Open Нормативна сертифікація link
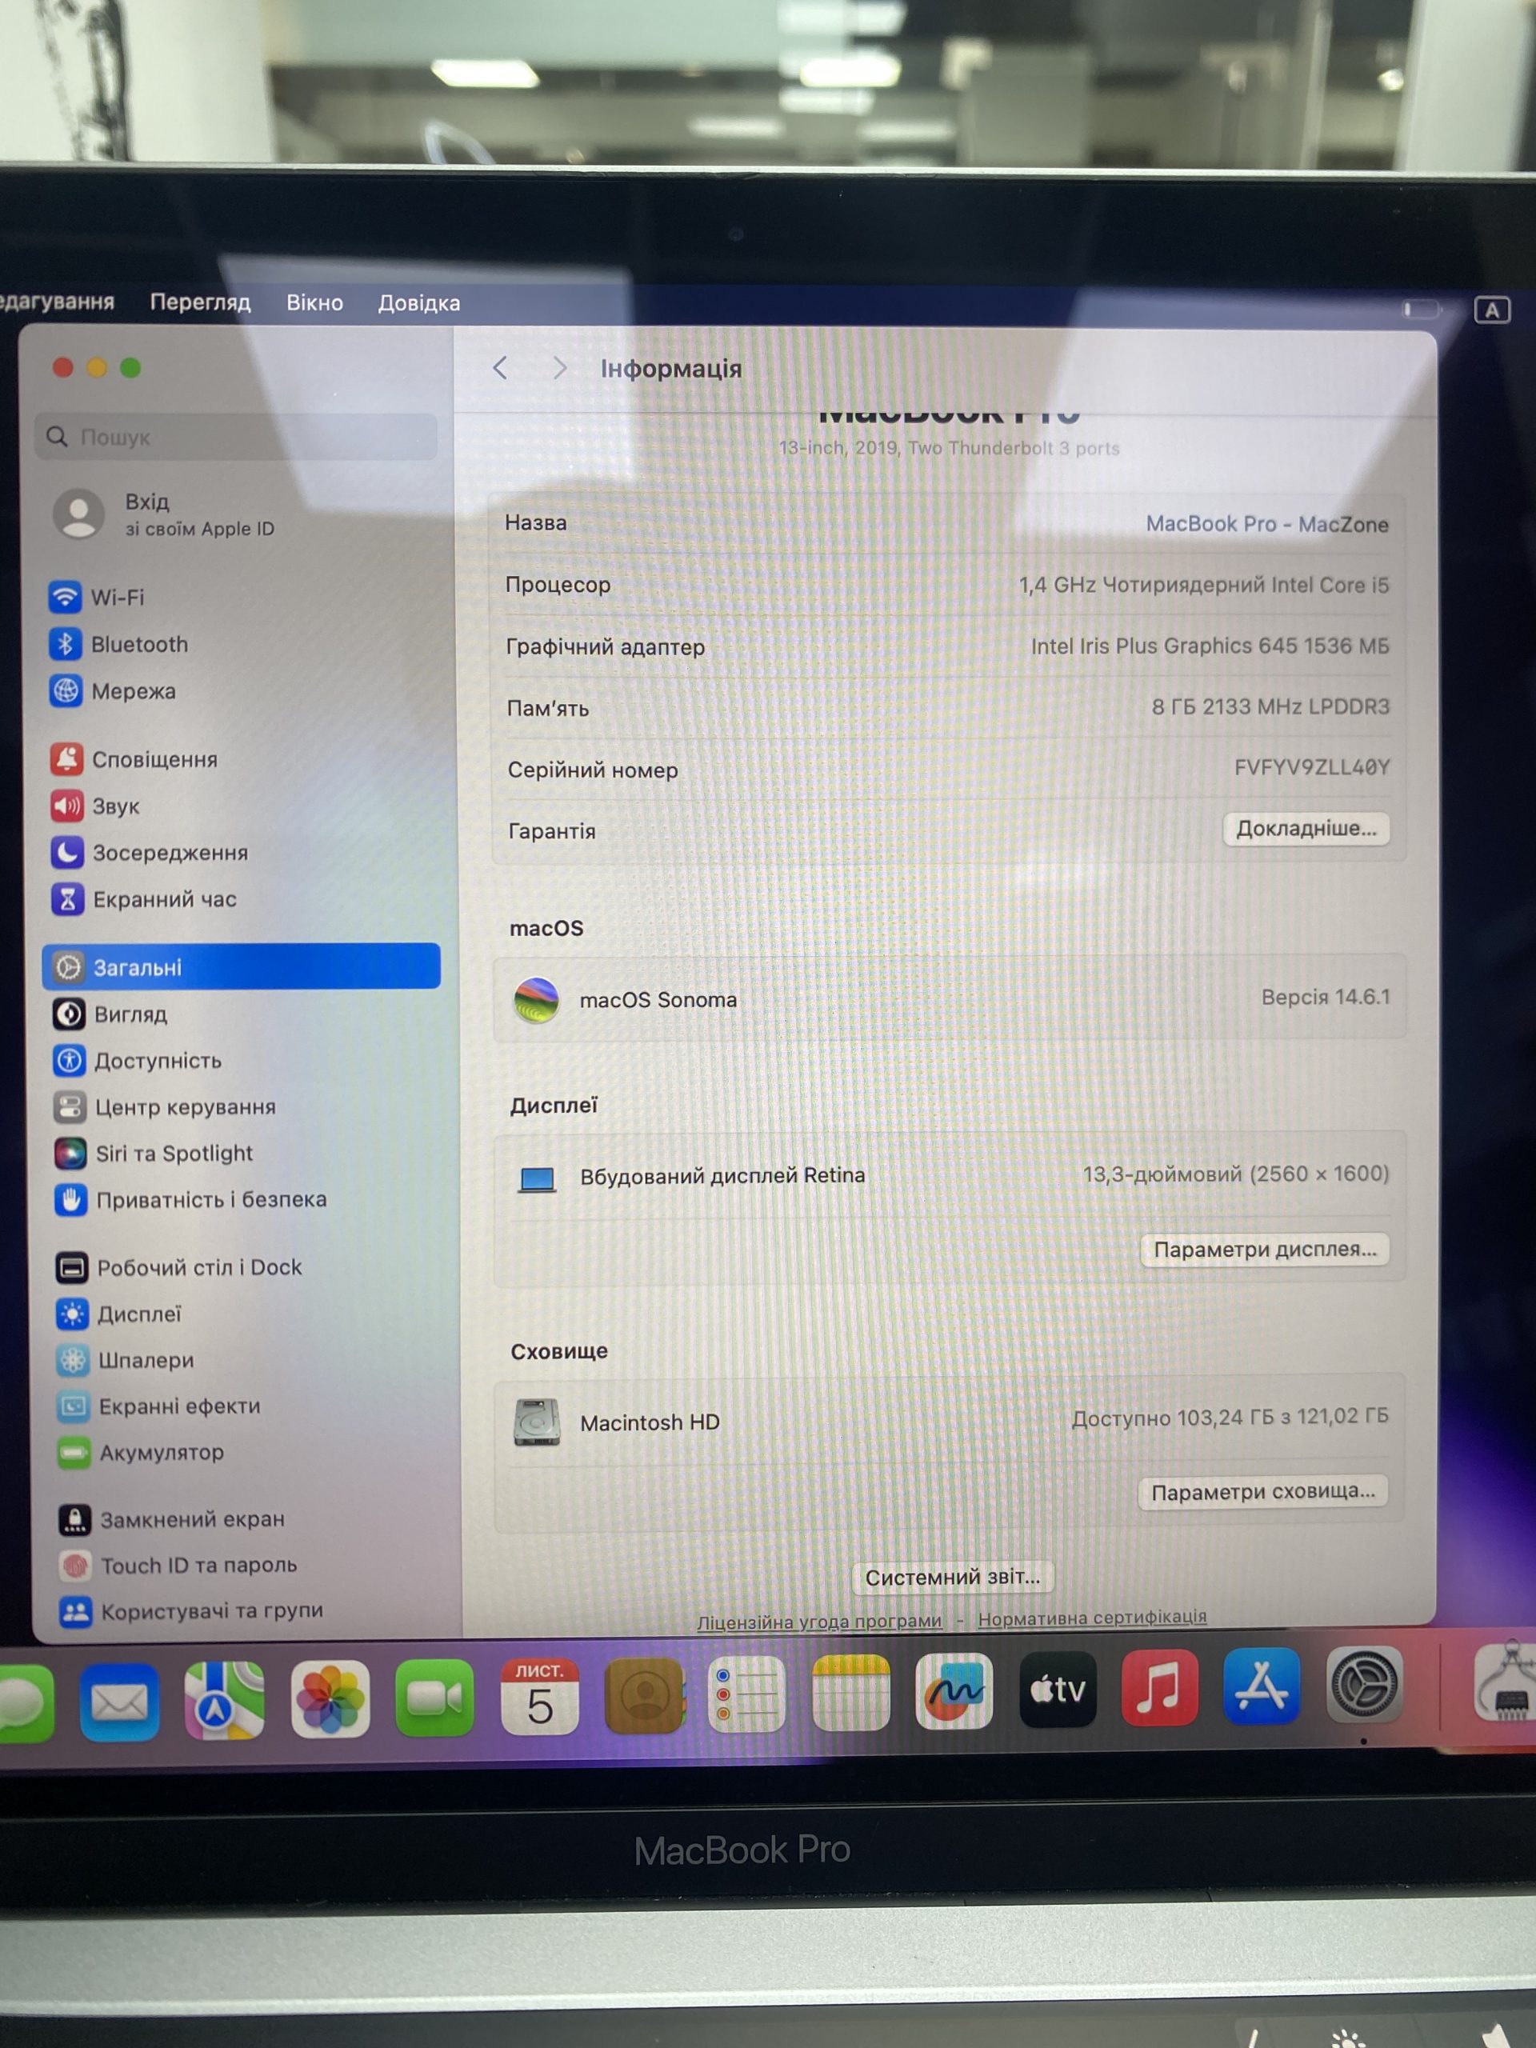Image resolution: width=1536 pixels, height=2048 pixels. pos(1093,1617)
